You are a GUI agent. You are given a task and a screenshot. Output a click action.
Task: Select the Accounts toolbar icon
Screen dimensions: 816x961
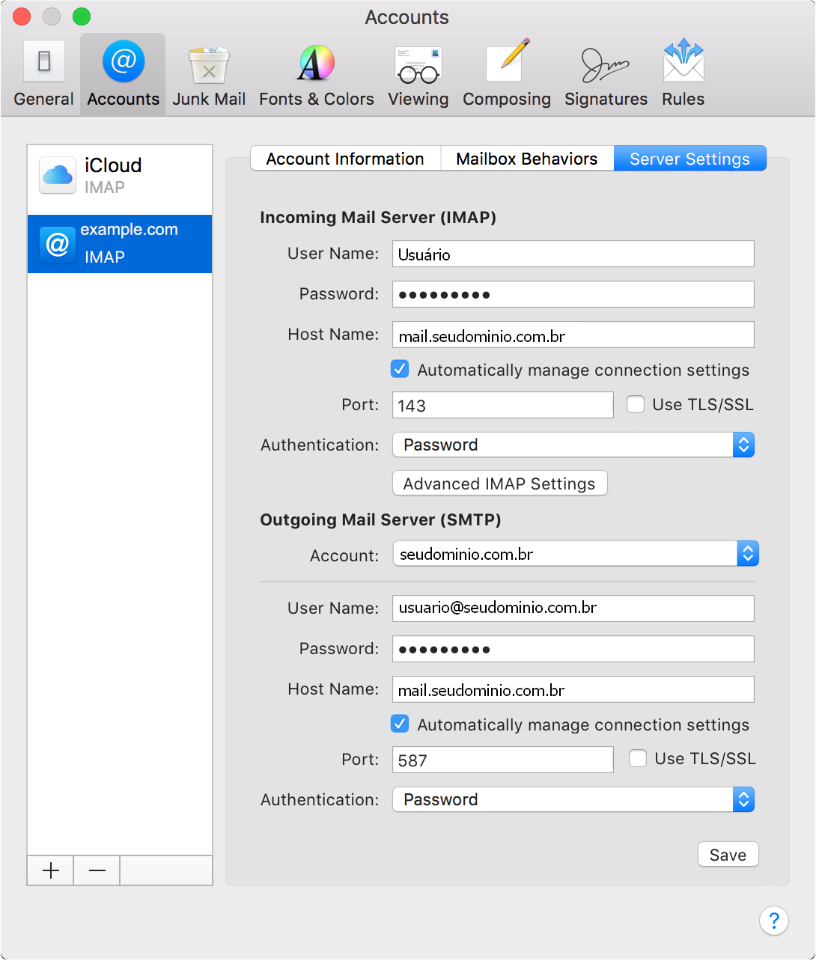tap(123, 74)
